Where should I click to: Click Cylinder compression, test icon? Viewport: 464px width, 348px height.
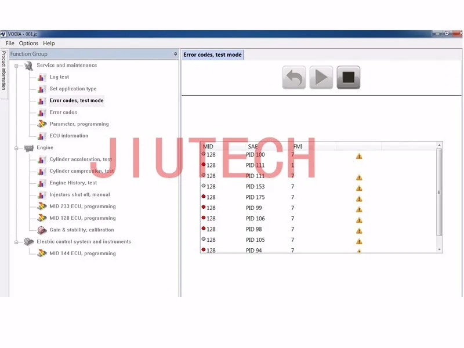click(x=42, y=171)
